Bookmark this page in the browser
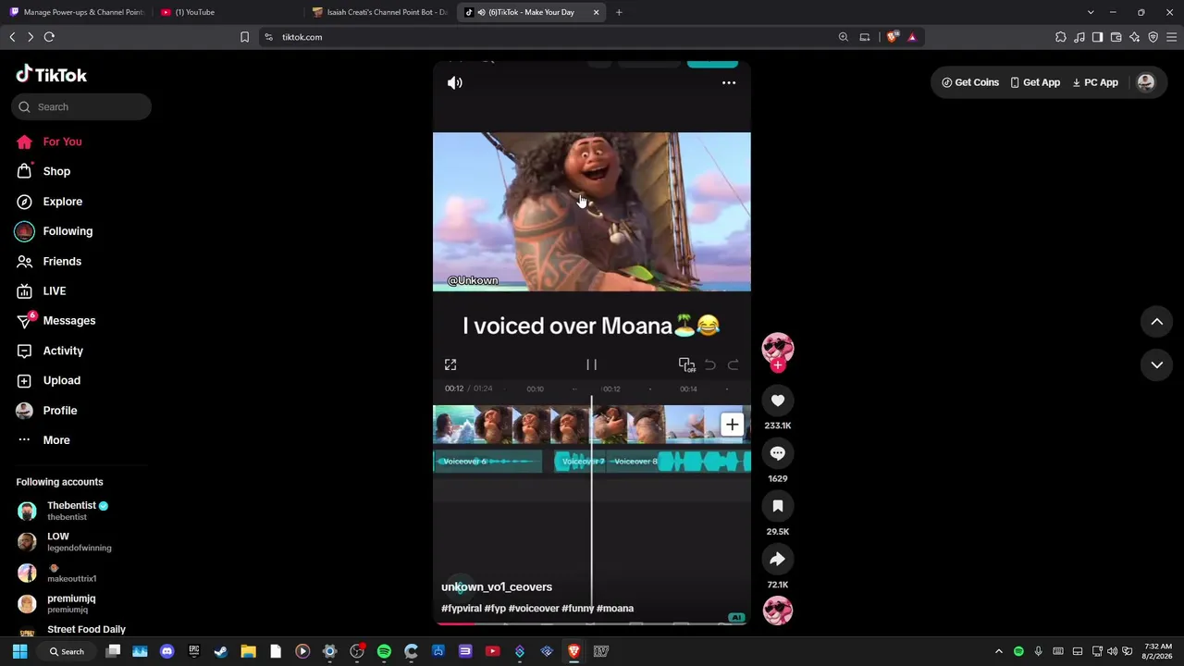The width and height of the screenshot is (1184, 666). pyautogui.click(x=244, y=37)
